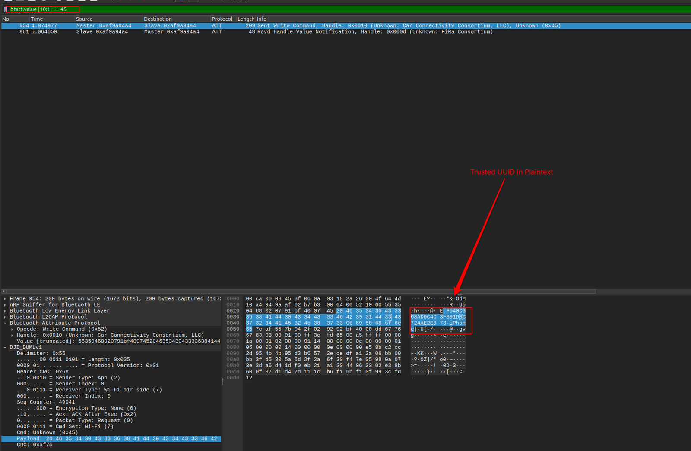Click hex offset 0030 in bytes pane
This screenshot has height=451, width=691.
[x=233, y=317]
